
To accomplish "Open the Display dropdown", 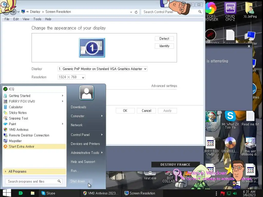I will pyautogui.click(x=102, y=69).
